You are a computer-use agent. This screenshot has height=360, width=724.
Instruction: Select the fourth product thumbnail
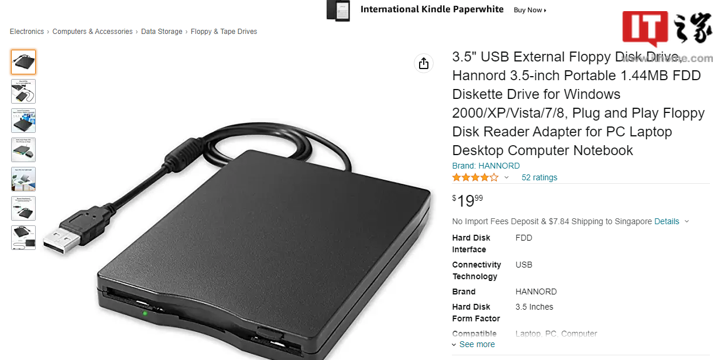point(23,150)
